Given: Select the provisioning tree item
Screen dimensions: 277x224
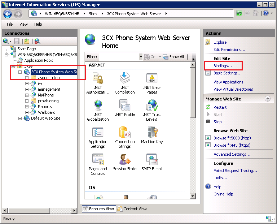Looking at the screenshot, I should pos(48,101).
